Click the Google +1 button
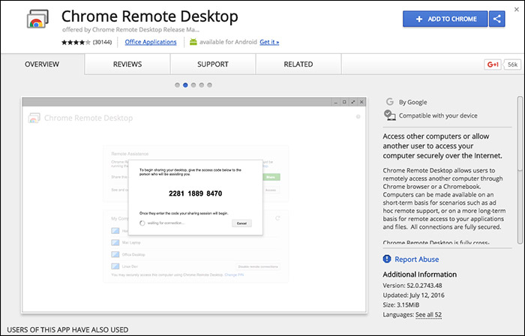The width and height of the screenshot is (525, 336). click(x=493, y=65)
